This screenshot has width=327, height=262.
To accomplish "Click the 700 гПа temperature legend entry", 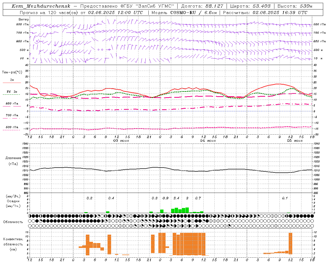I will tap(12, 115).
